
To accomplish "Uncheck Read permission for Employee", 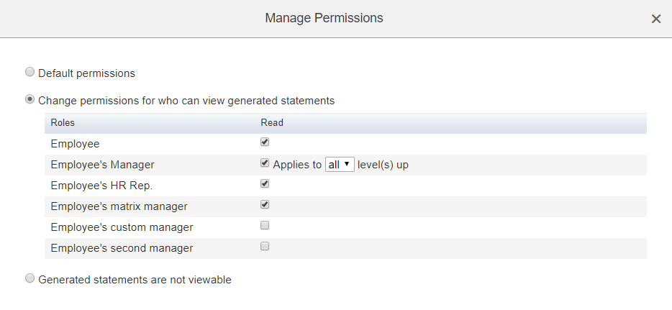I will click(265, 142).
